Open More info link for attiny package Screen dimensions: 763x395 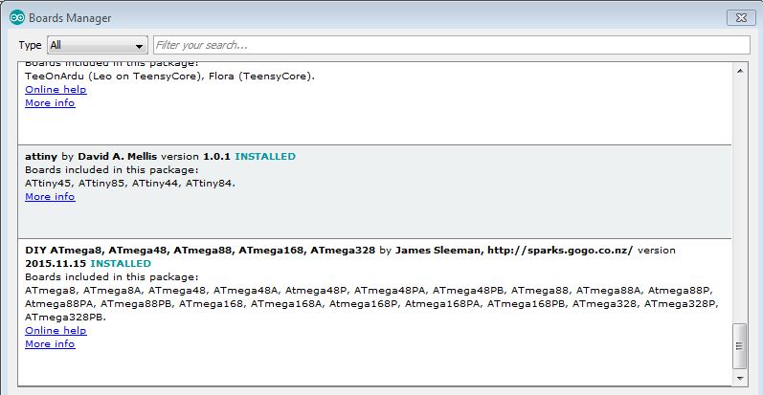tap(50, 197)
